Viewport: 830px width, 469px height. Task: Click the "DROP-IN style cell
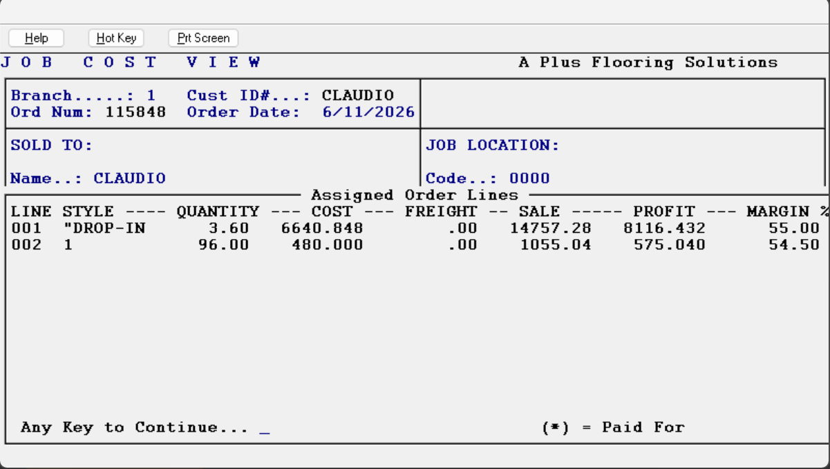tap(104, 229)
